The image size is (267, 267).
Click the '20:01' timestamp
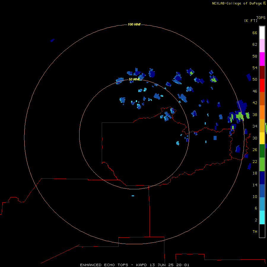point(183,265)
